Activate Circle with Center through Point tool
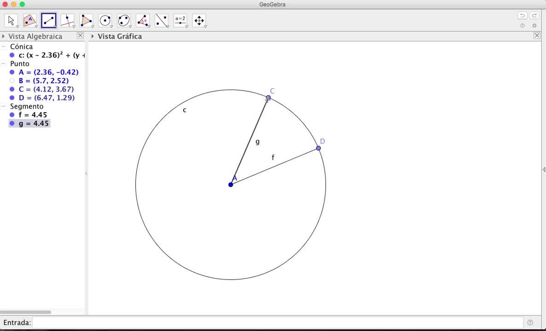The height and width of the screenshot is (331, 546). [105, 21]
